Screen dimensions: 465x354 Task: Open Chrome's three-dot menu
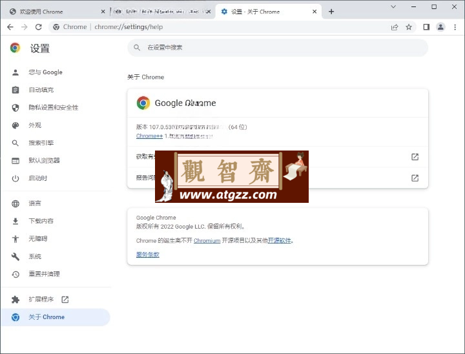(455, 27)
